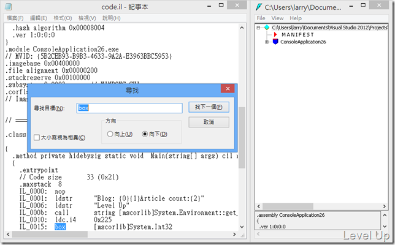395x245 pixels.
Task: Select the 向上(U) search direction radio
Action: click(x=110, y=134)
